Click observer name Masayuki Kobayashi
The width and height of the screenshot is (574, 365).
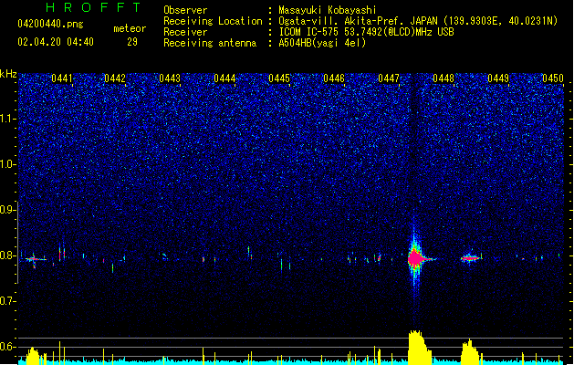(327, 10)
